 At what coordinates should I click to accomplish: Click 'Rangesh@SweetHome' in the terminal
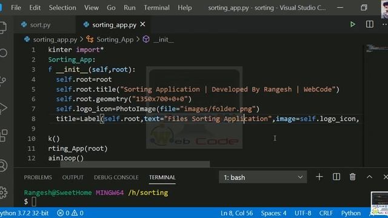tap(58, 193)
